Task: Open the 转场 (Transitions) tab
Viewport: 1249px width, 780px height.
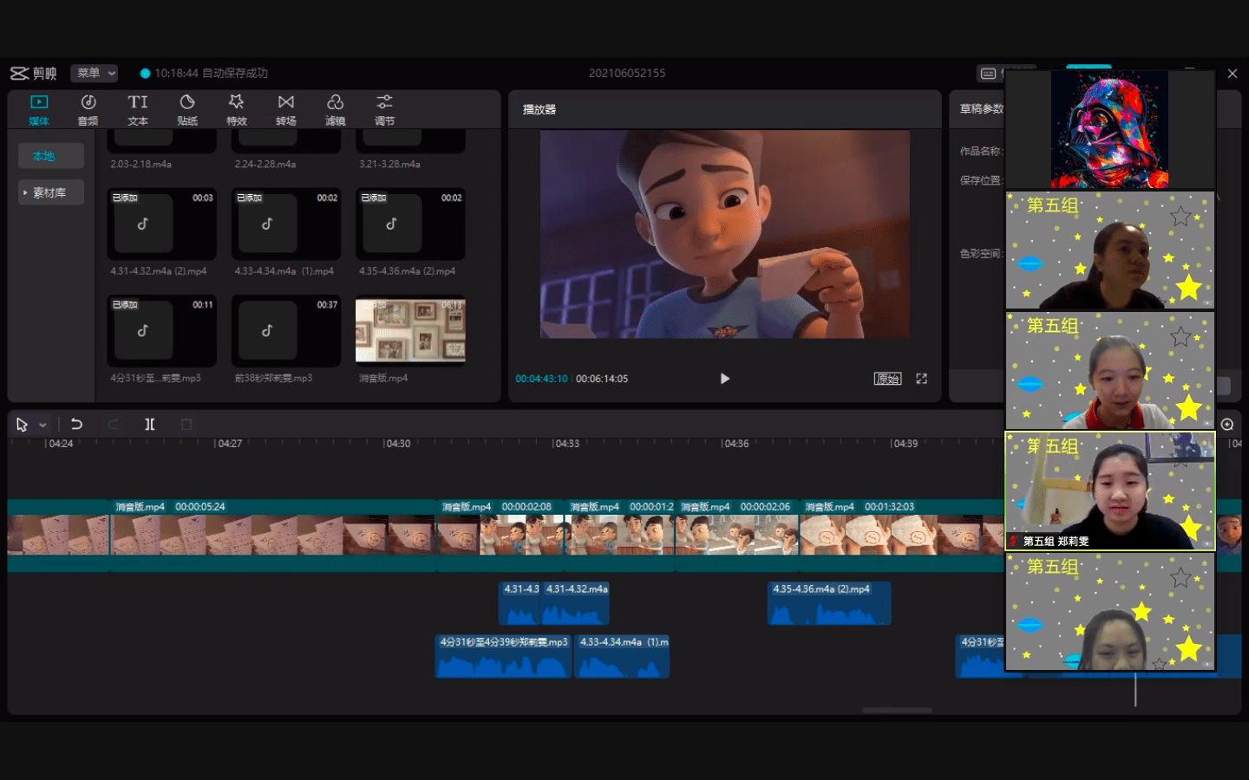Action: click(x=286, y=110)
